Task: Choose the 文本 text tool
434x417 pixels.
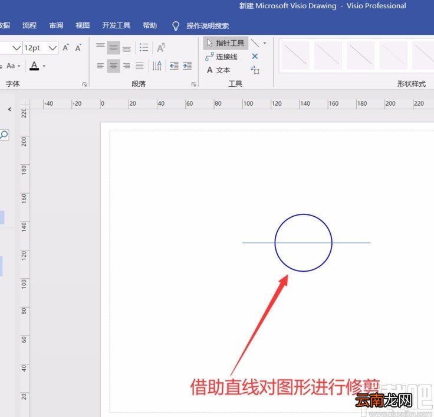Action: coord(219,70)
